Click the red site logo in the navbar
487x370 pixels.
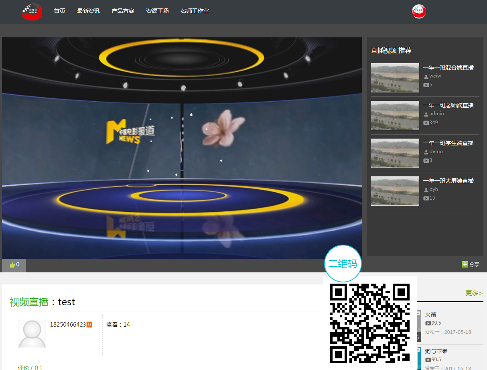coord(32,11)
